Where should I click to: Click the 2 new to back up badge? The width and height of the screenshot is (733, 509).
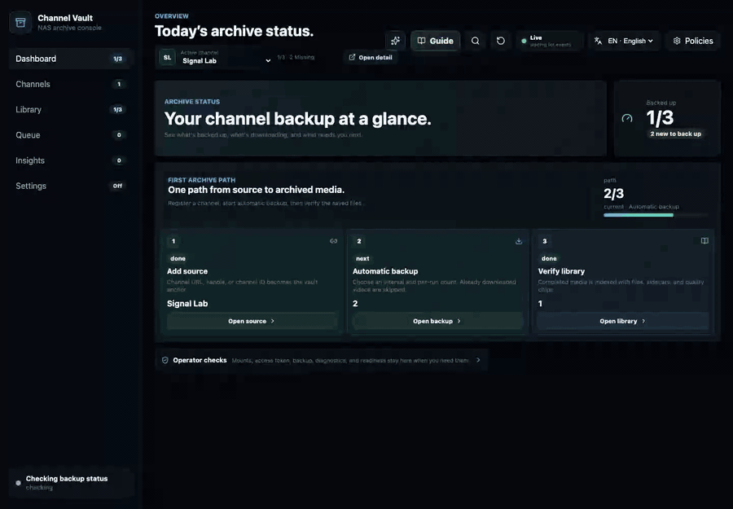point(675,134)
